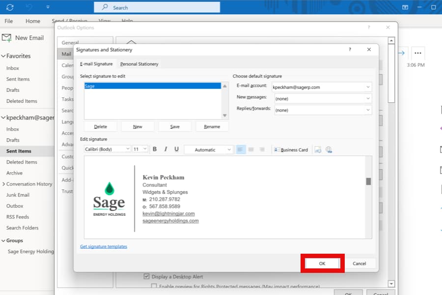Apply bold formatting in the signature editor
The height and width of the screenshot is (295, 442).
click(155, 149)
